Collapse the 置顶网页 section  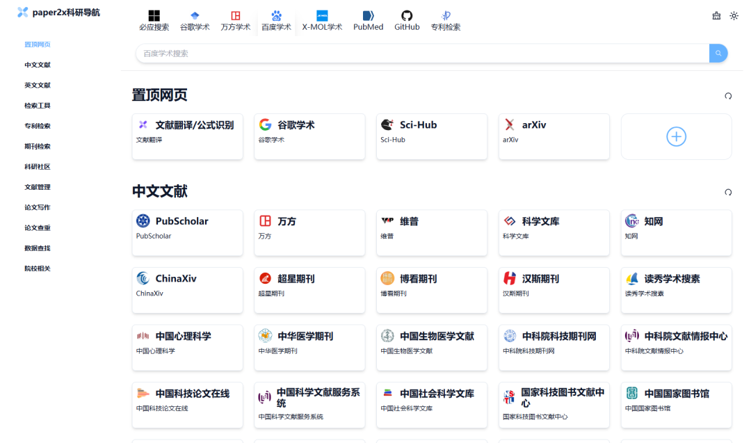pyautogui.click(x=728, y=95)
